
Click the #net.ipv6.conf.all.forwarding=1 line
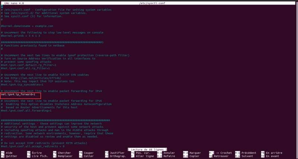[x=26, y=111]
